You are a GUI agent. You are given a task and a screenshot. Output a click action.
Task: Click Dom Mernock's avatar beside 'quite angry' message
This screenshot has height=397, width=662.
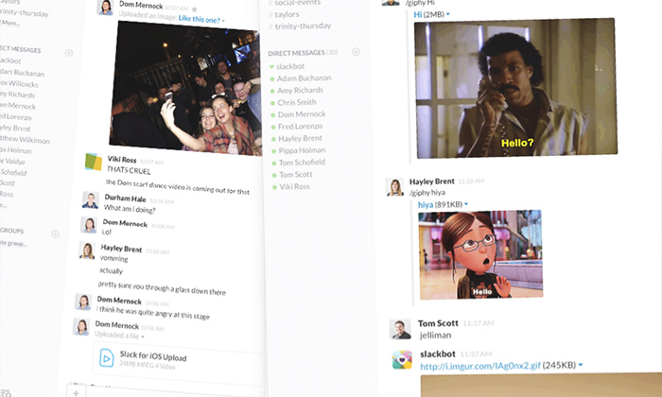[x=83, y=302]
